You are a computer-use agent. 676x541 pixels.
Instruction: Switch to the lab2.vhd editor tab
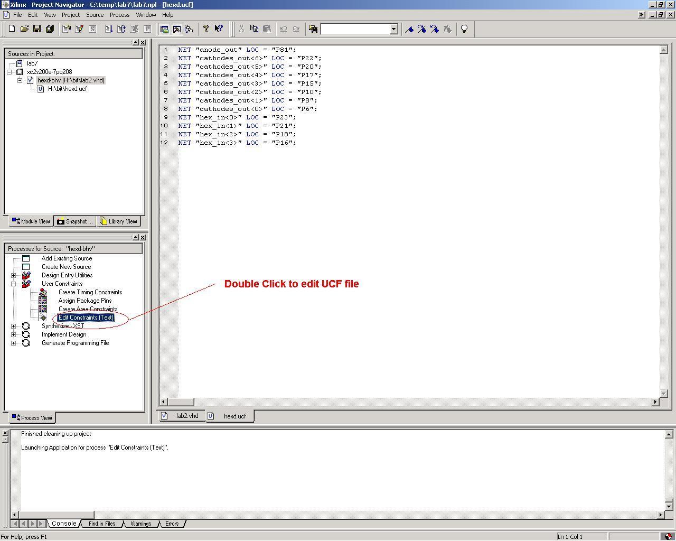click(x=182, y=416)
